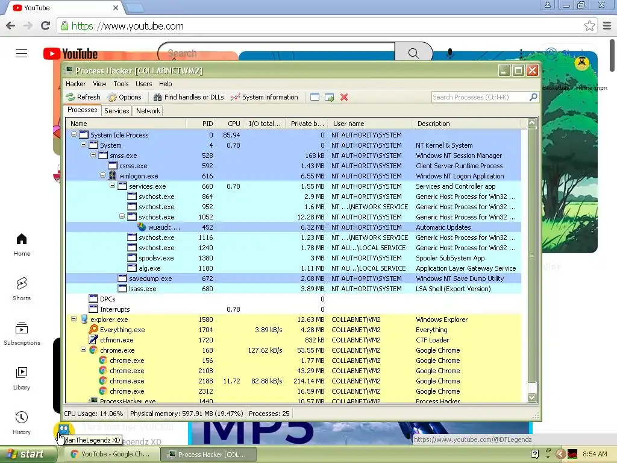Collapse the explorer.exe tree node

pyautogui.click(x=74, y=318)
